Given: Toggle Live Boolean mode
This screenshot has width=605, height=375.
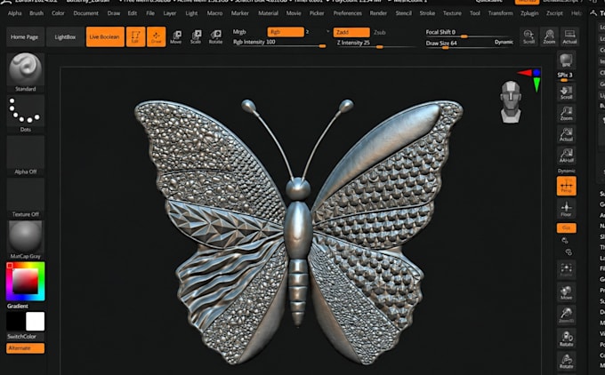Looking at the screenshot, I should point(105,36).
